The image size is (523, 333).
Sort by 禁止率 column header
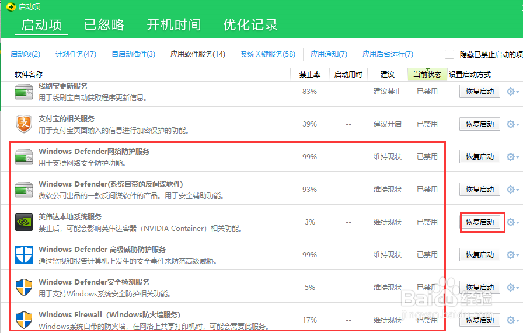[x=310, y=74]
